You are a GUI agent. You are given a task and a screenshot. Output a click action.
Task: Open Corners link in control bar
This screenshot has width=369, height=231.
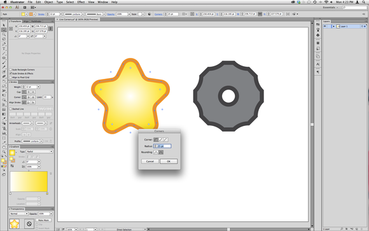(x=158, y=14)
